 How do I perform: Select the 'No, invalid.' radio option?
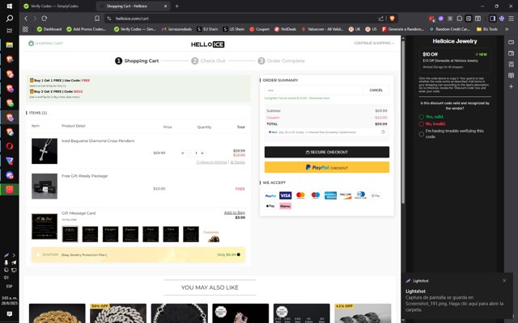[421, 124]
